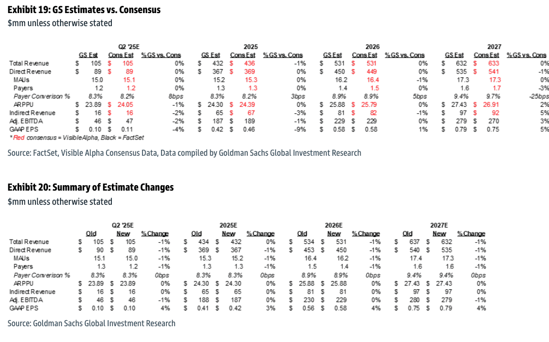
Task: Click the "Exhibit 20: Summary of Estimate Changes" heading
Action: tap(91, 187)
